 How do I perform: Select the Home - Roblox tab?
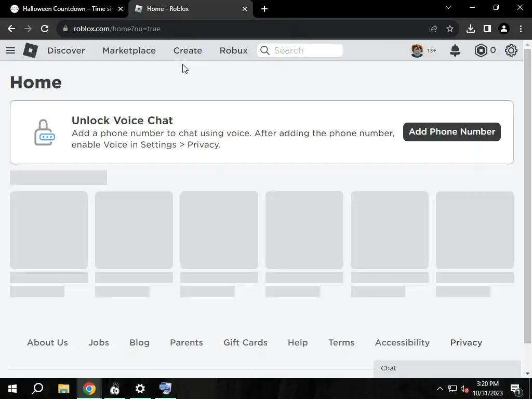[x=190, y=9]
